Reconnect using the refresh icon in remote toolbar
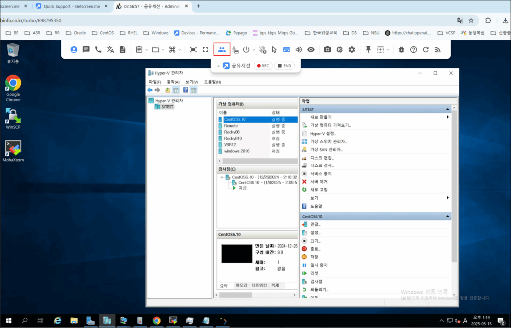The height and width of the screenshot is (328, 511). [426, 49]
